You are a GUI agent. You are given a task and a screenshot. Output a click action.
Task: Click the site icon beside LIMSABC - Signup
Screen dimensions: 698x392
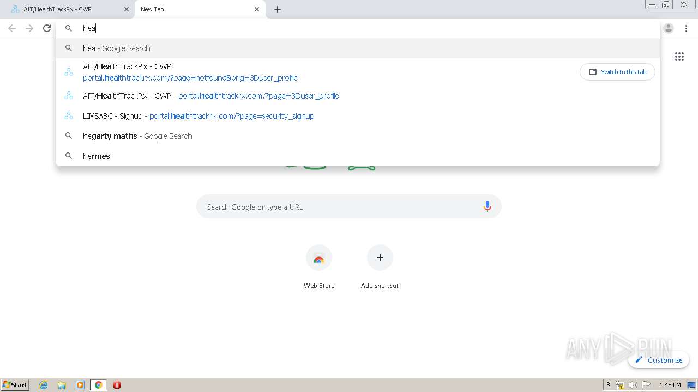pos(69,116)
